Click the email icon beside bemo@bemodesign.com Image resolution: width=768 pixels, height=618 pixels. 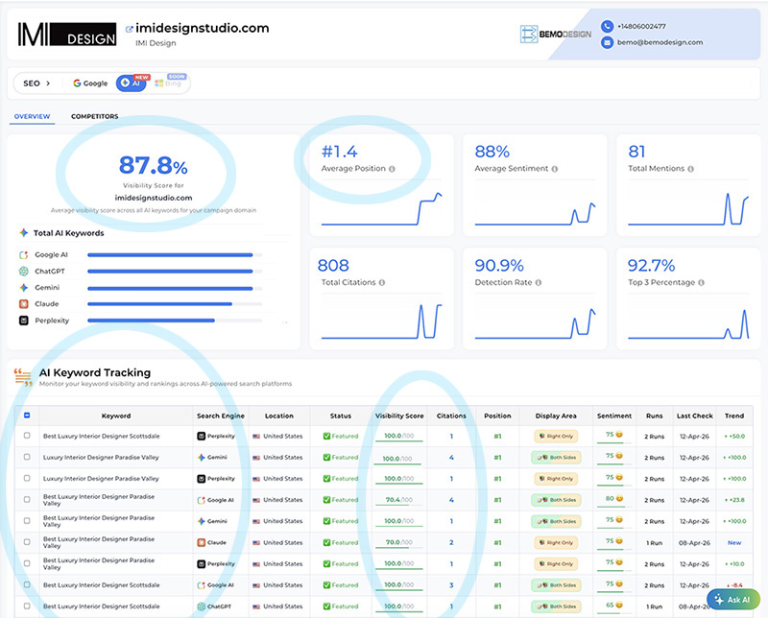(x=607, y=42)
